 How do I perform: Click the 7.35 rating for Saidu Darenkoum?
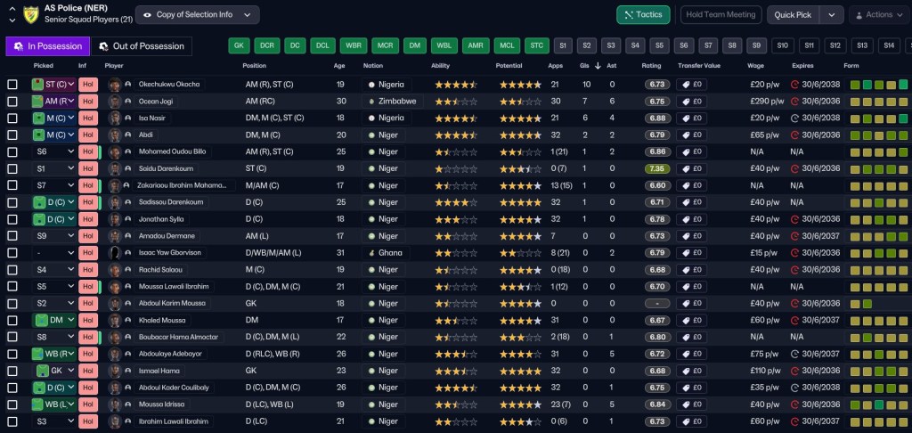click(x=657, y=168)
